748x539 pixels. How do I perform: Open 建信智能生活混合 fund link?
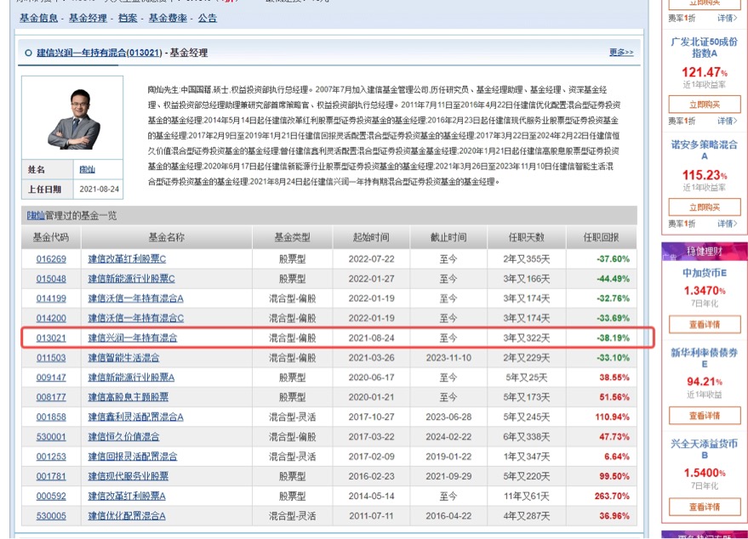coord(123,357)
